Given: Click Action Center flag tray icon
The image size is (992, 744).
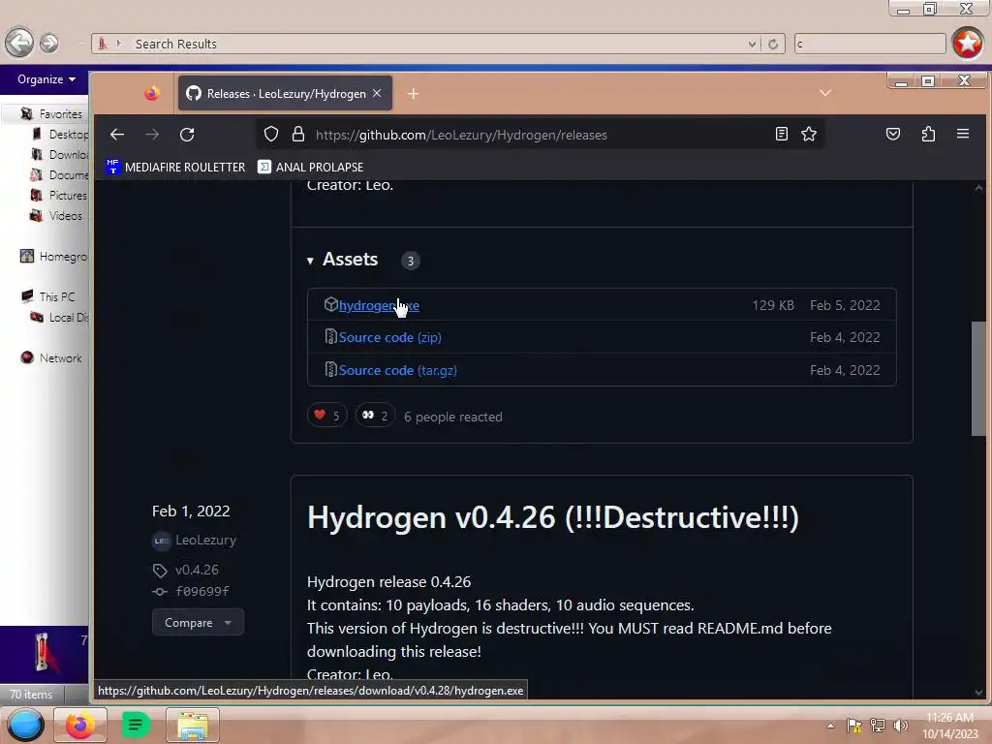Looking at the screenshot, I should click(854, 726).
